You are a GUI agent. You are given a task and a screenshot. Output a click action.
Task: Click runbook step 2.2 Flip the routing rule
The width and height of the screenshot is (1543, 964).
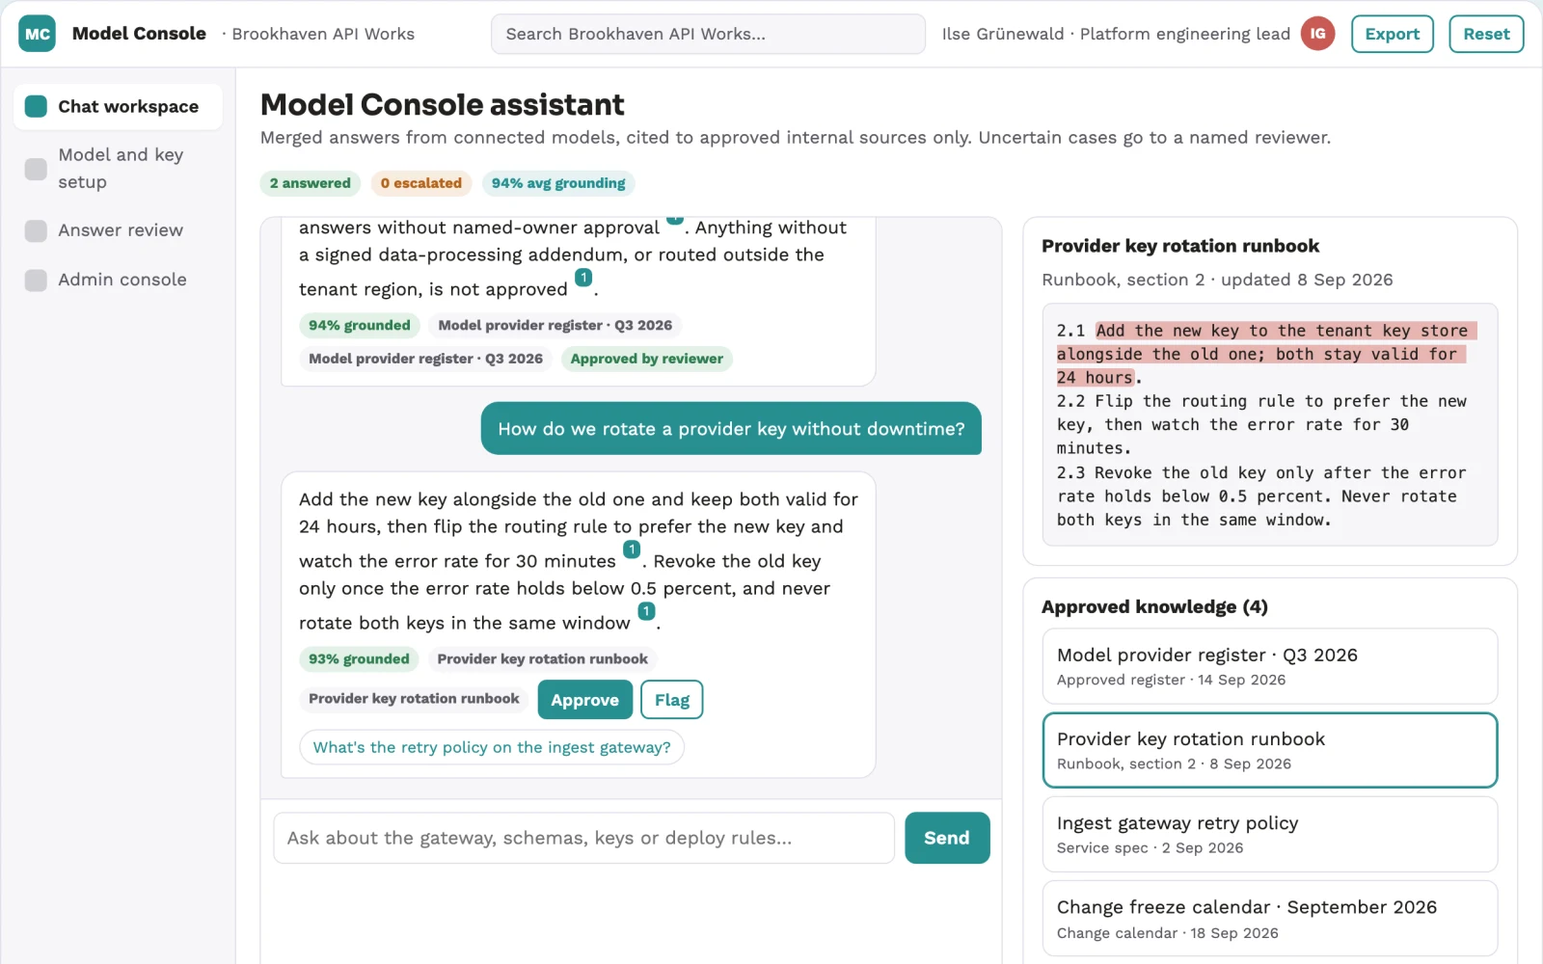(x=1261, y=425)
